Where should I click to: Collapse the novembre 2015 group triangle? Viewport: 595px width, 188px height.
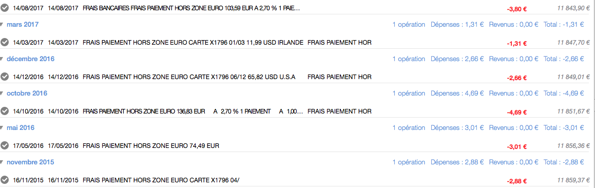2,162
